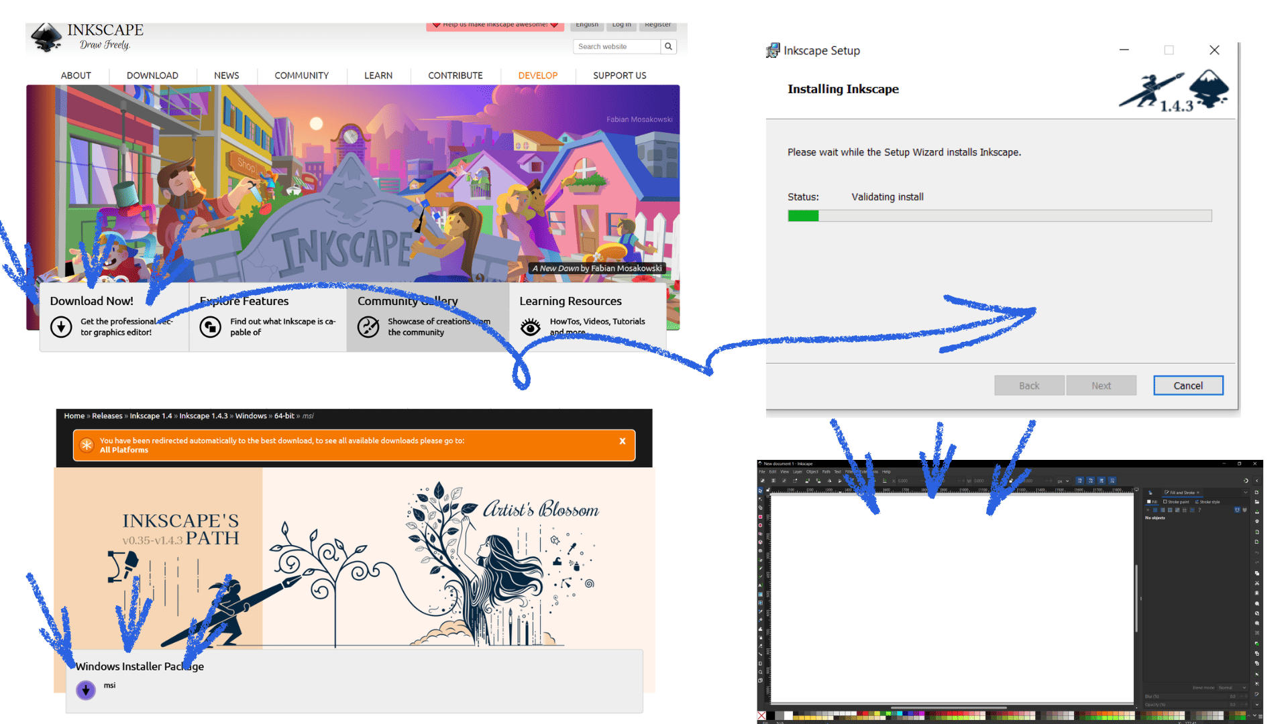Open the DOWNLOAD menu on Inkscape website
Image resolution: width=1288 pixels, height=724 pixels.
coord(152,75)
